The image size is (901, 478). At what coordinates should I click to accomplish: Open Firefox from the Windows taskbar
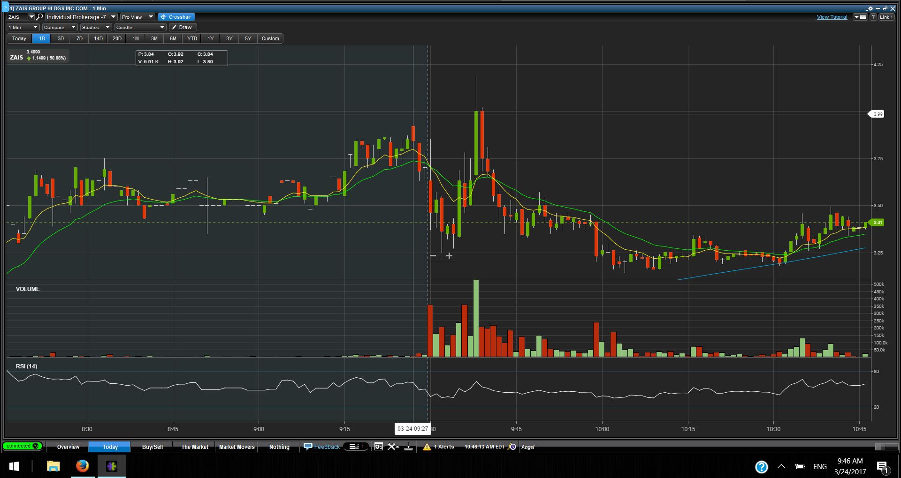click(82, 466)
